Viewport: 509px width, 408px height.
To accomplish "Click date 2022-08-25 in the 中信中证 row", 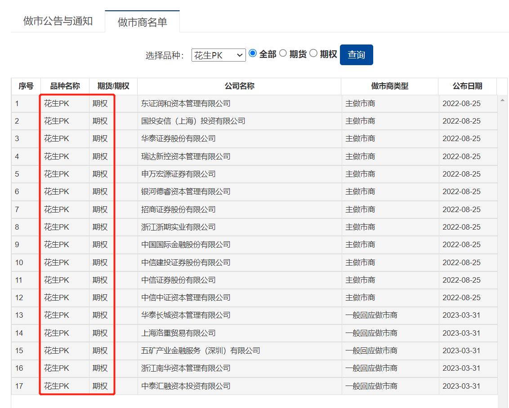I will coord(461,297).
